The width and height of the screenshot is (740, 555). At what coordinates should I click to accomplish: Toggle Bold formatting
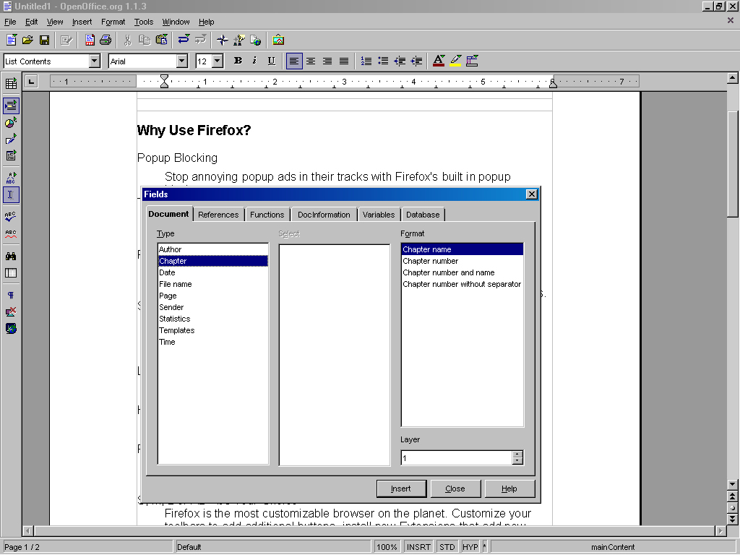(238, 61)
